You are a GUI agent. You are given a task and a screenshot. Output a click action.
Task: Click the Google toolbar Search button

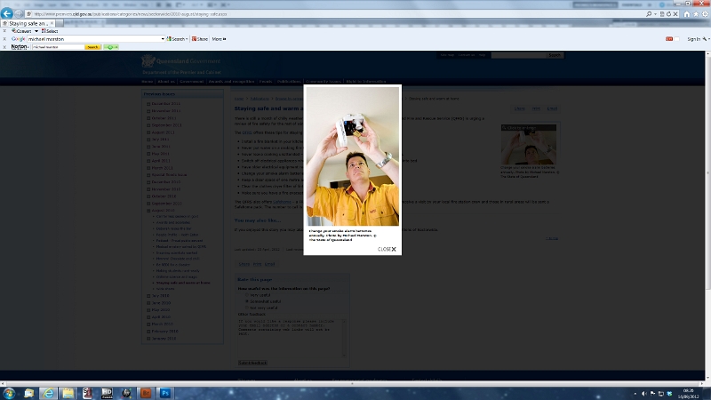click(x=176, y=39)
